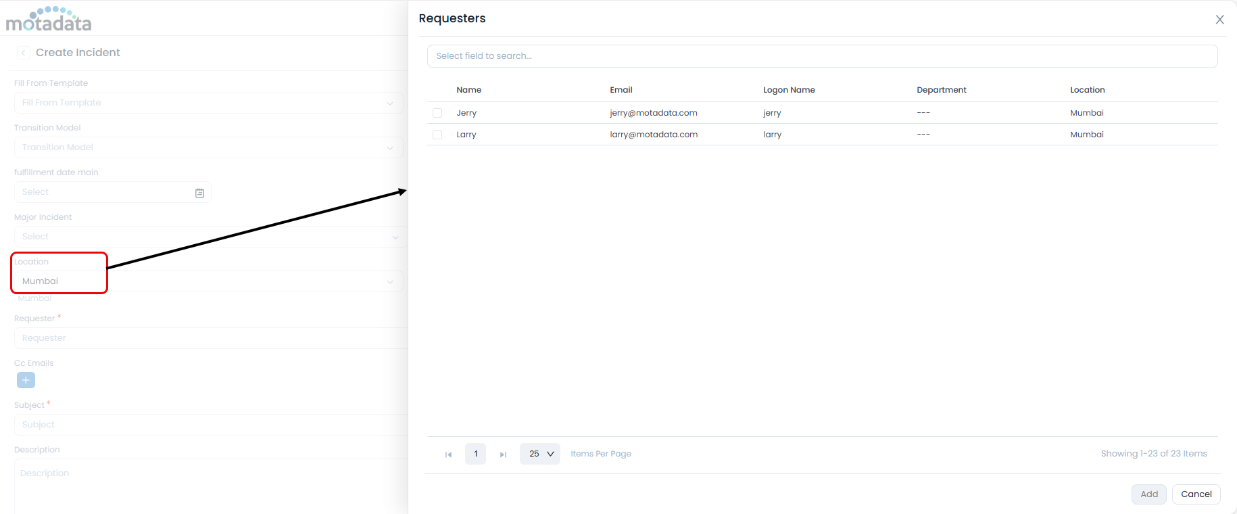Screen dimensions: 1237x514
Task: Close the Requesters panel with X icon
Action: [1219, 20]
